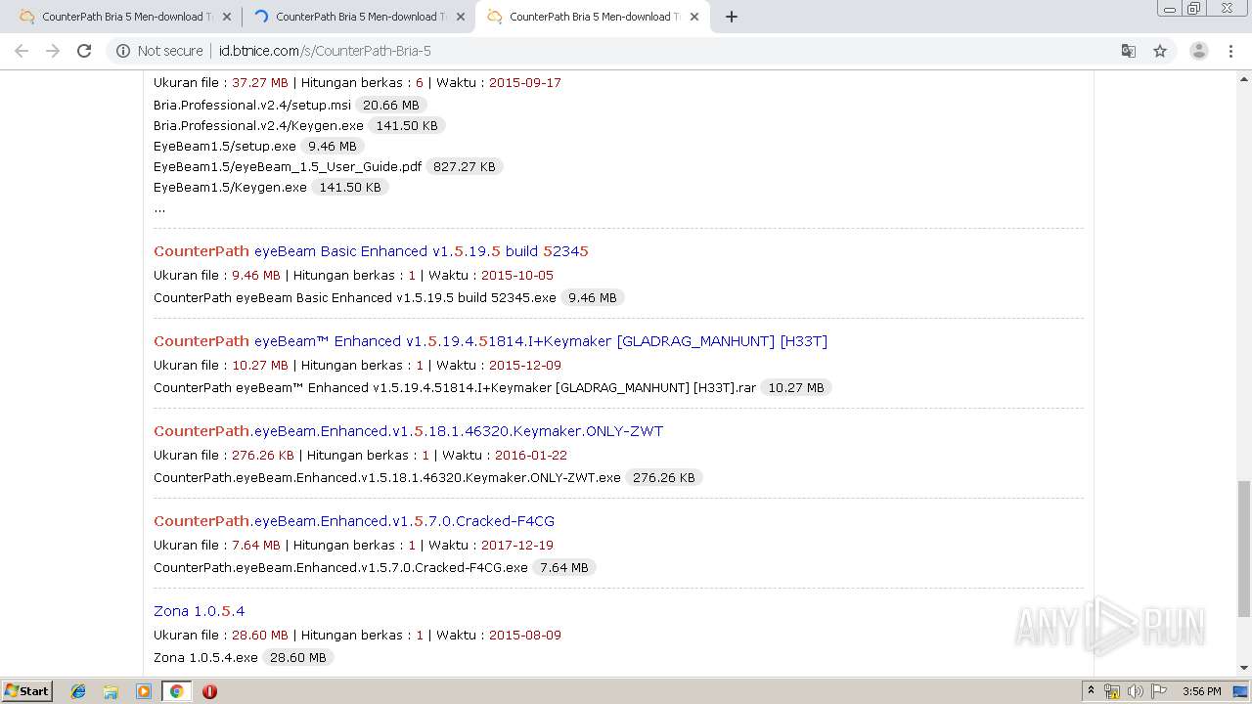Click the 7.64 MB size badge
Screen dimensions: 1252x704
[564, 567]
